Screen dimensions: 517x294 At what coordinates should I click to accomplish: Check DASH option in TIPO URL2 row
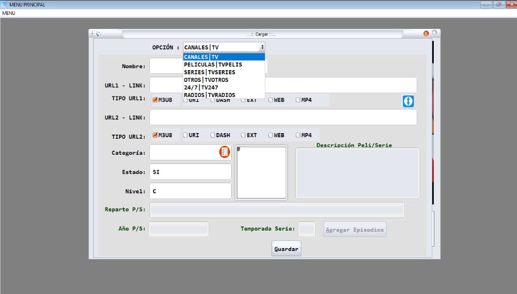tap(212, 135)
